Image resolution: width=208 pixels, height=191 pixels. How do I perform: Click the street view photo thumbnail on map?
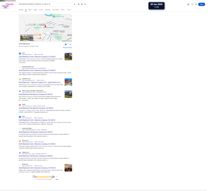click(x=27, y=38)
